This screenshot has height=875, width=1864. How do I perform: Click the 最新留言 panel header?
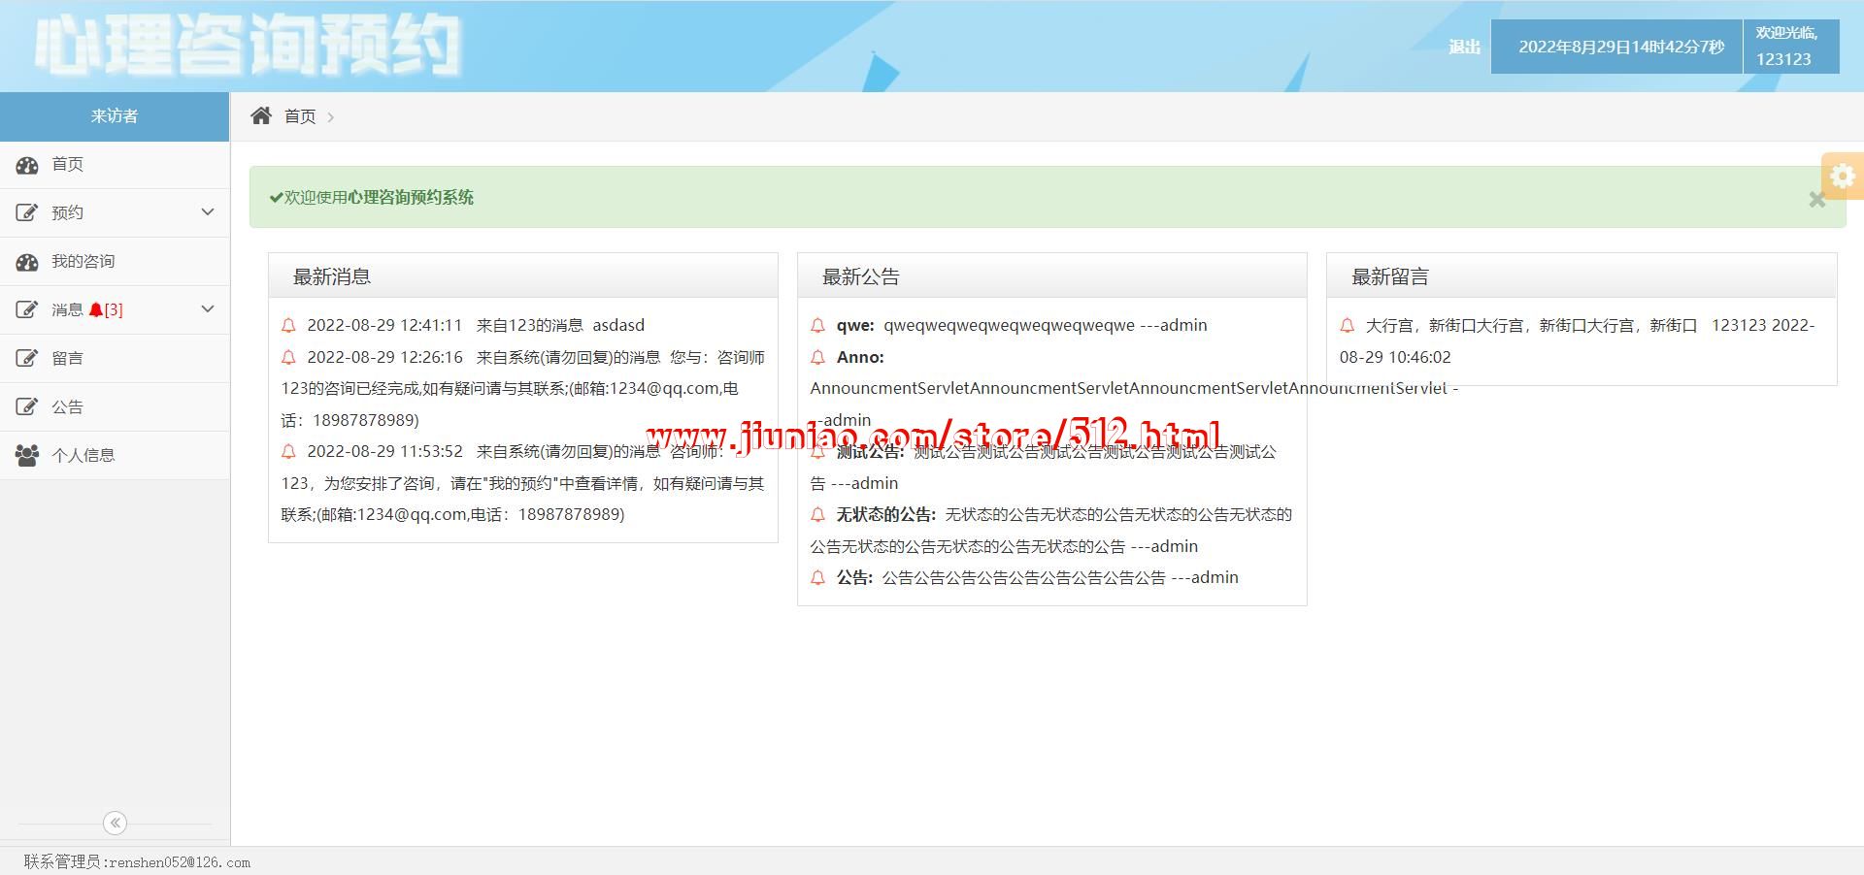coord(1581,276)
